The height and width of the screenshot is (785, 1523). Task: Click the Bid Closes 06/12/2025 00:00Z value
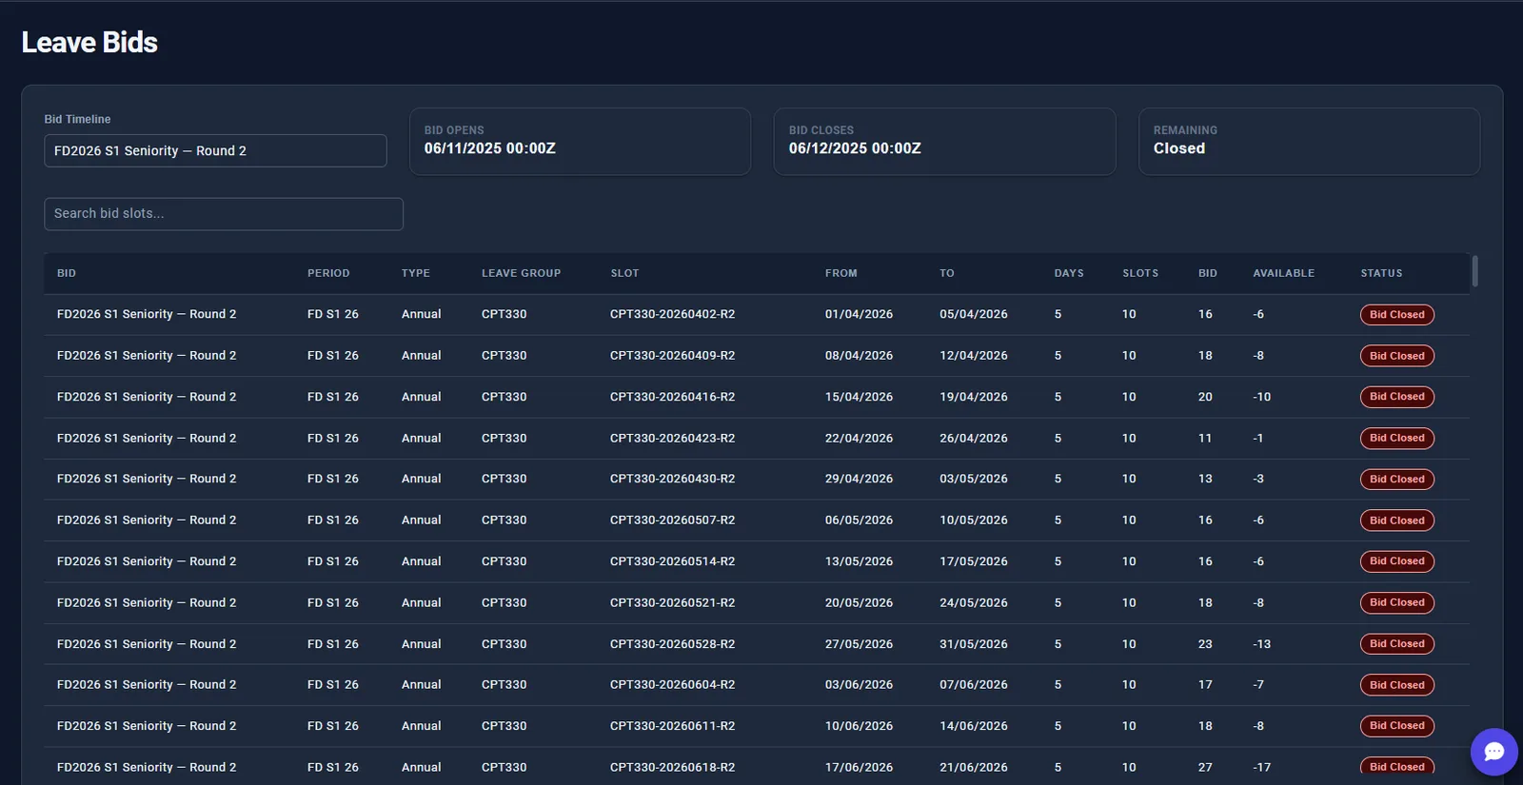click(855, 148)
